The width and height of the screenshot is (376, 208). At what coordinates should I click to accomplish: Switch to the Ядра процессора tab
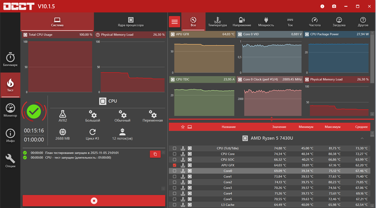131,22
